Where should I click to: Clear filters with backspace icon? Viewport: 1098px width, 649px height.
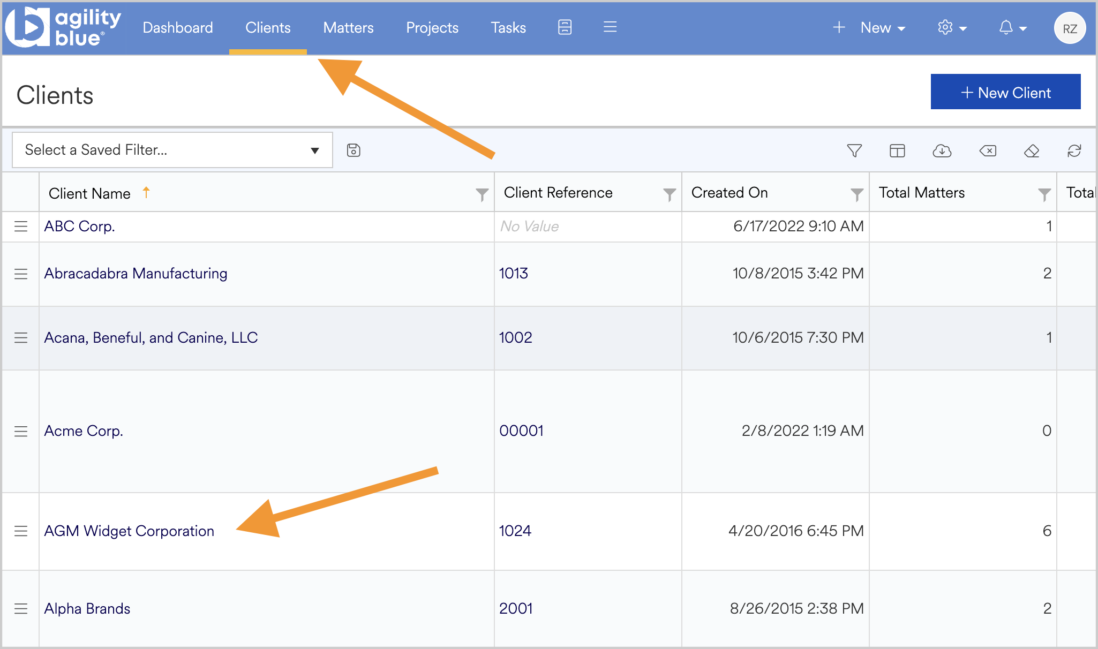coord(988,151)
